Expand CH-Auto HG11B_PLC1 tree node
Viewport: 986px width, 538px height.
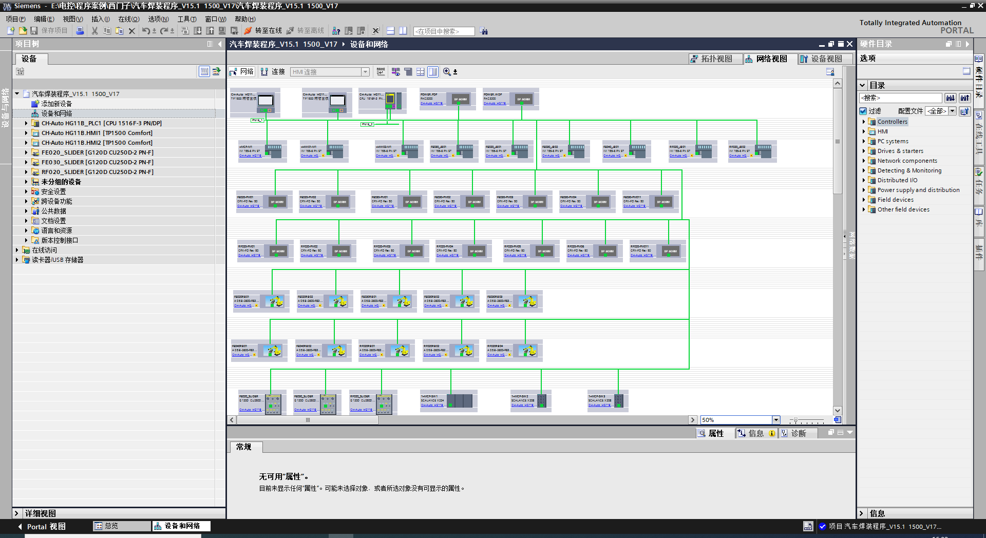tap(26, 123)
